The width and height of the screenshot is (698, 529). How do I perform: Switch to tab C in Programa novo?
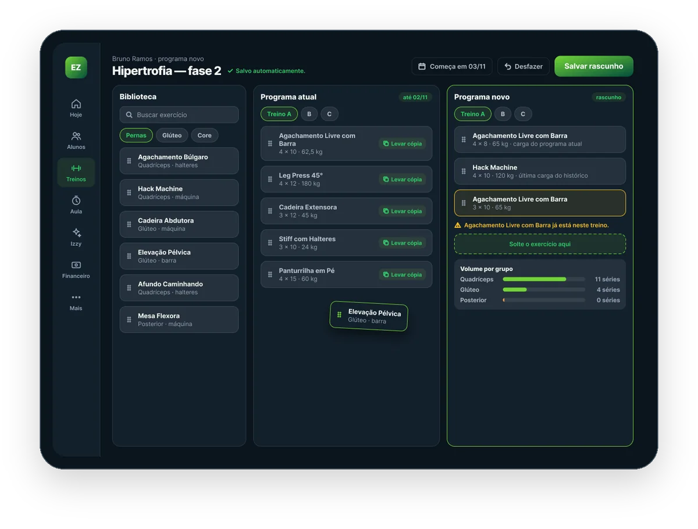click(x=523, y=114)
